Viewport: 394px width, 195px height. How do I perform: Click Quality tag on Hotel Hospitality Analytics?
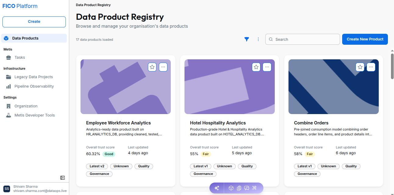tap(247, 166)
